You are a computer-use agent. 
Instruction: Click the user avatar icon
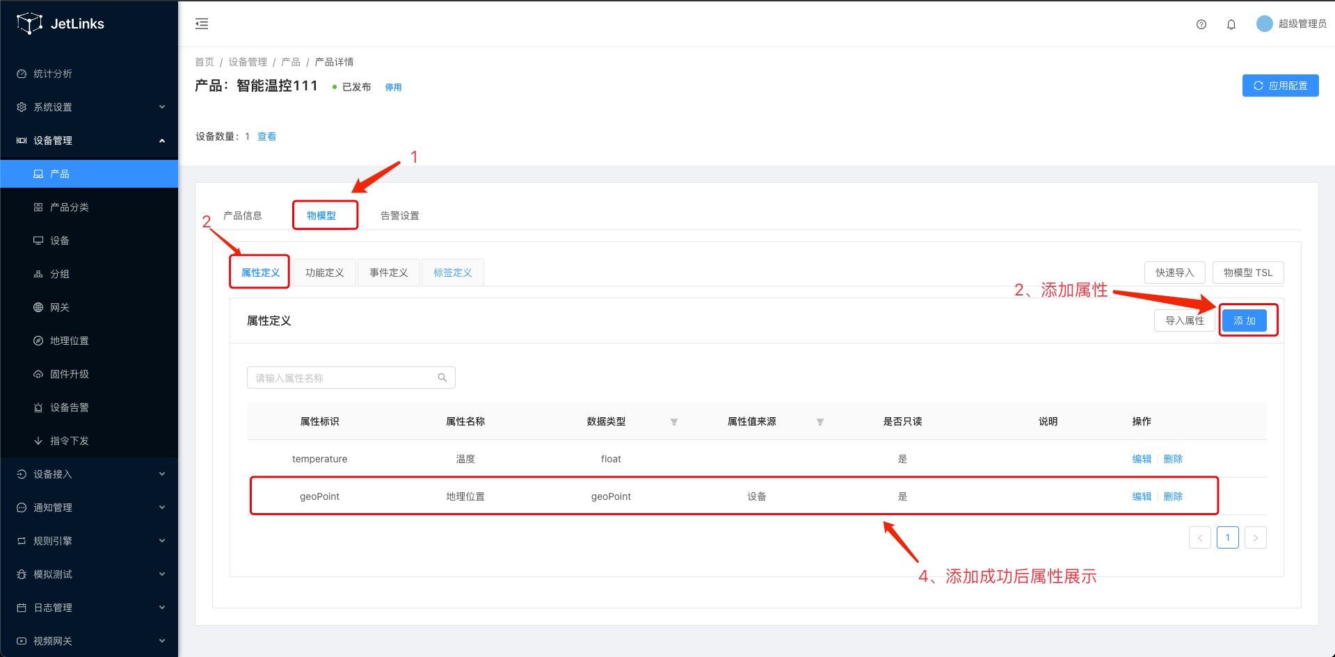pos(1264,24)
